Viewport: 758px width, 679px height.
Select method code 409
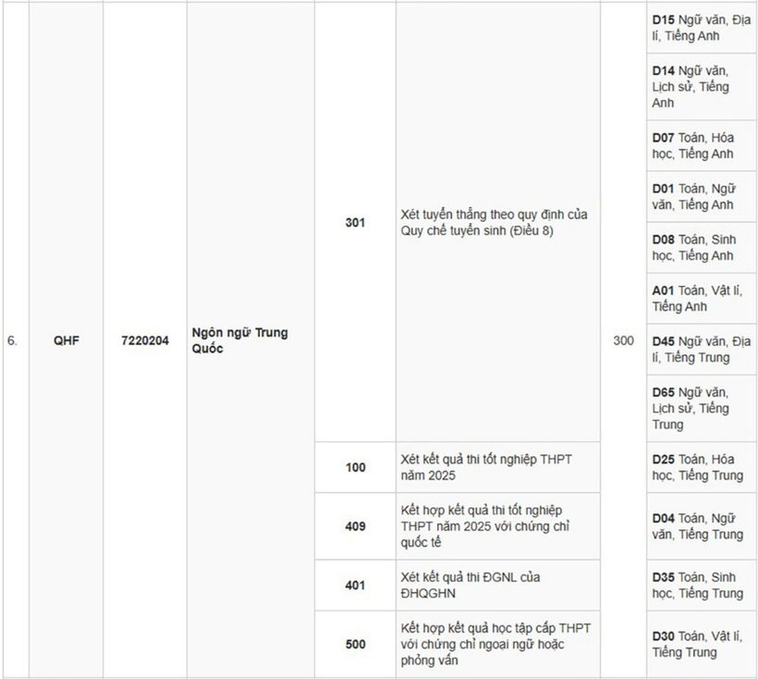[355, 526]
